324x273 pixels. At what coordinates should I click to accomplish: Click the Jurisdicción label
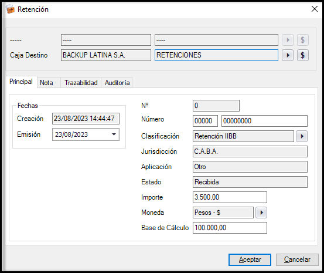pos(159,151)
